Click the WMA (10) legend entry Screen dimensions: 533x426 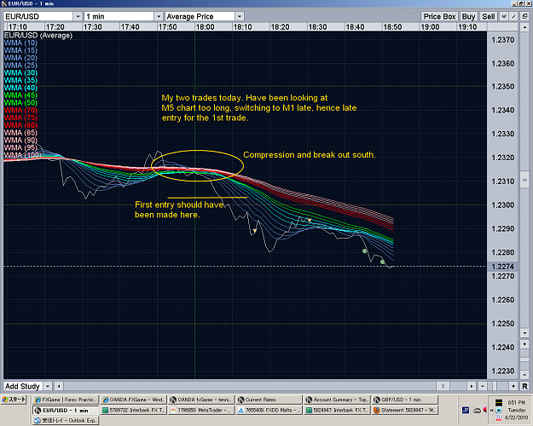tap(20, 43)
